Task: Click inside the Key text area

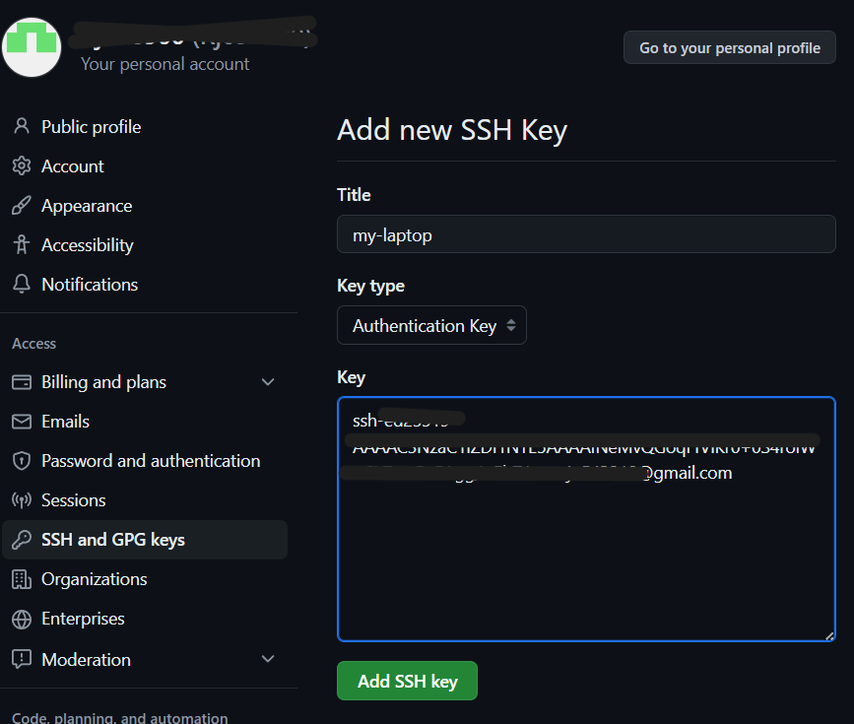Action: point(586,561)
